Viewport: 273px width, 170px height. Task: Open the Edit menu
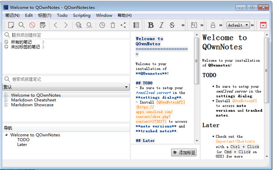tap(29, 15)
